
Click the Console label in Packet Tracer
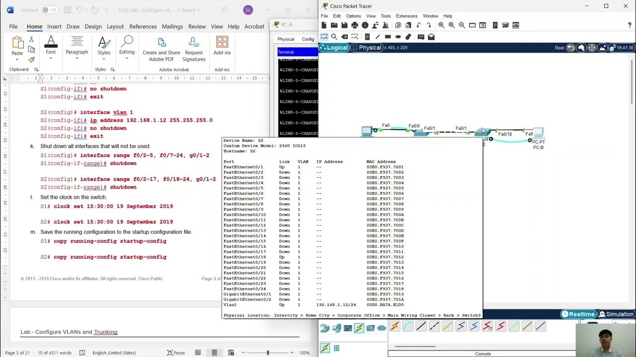(x=483, y=354)
